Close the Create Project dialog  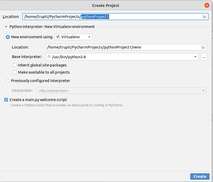207,5
